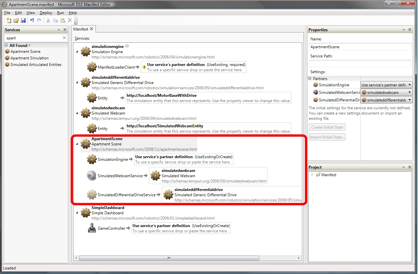Click the Copy toolbar icon
The height and width of the screenshot is (274, 418).
click(x=55, y=20)
